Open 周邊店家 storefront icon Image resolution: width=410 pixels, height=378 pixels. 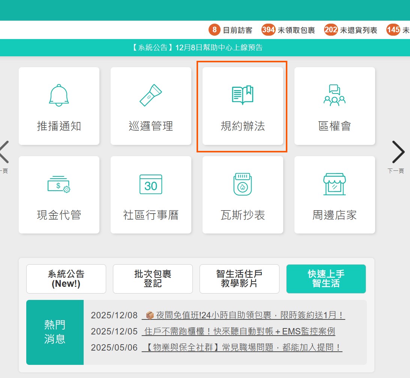[335, 185]
